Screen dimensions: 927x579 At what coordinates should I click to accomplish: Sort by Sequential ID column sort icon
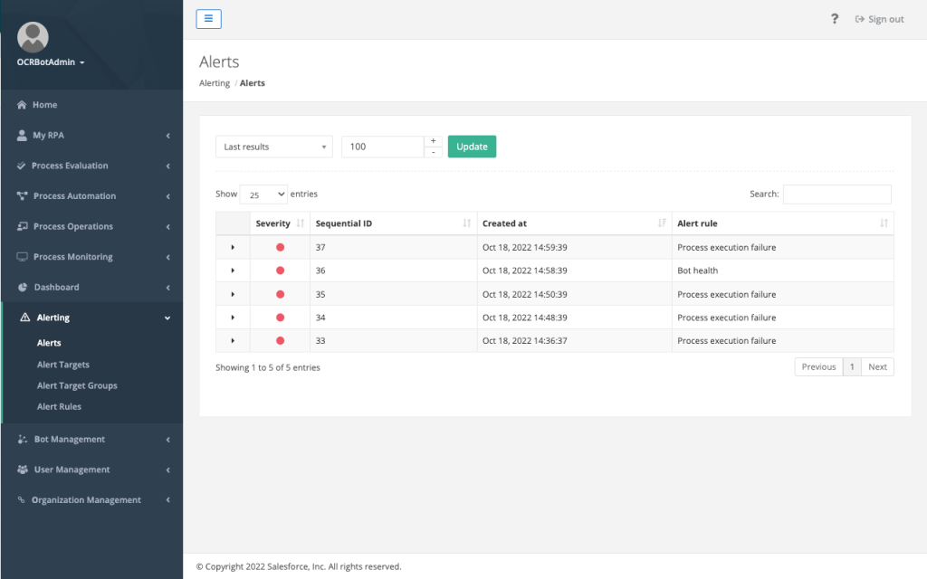click(467, 223)
